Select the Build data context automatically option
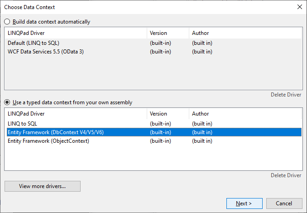The width and height of the screenshot is (307, 213). point(7,22)
